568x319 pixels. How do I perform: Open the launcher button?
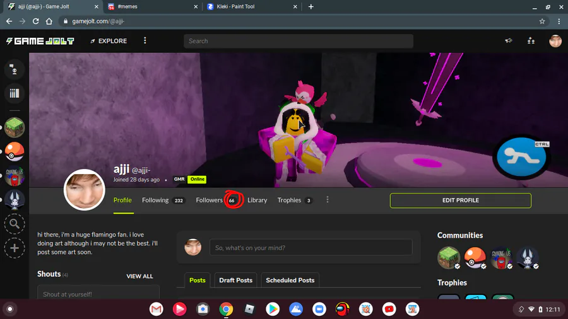coord(9,310)
